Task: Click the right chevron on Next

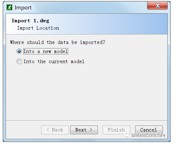Action: coord(91,130)
